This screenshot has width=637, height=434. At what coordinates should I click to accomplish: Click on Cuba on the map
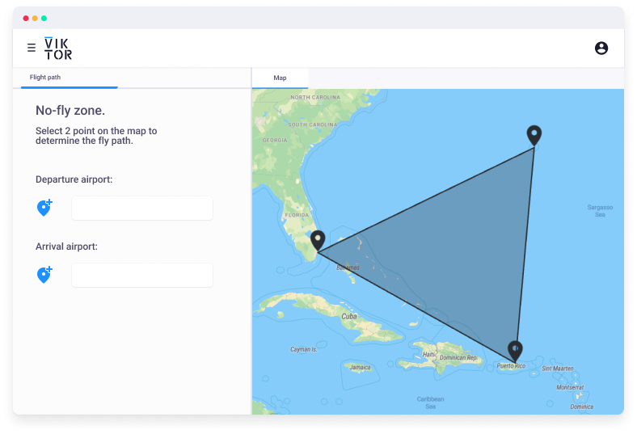349,316
